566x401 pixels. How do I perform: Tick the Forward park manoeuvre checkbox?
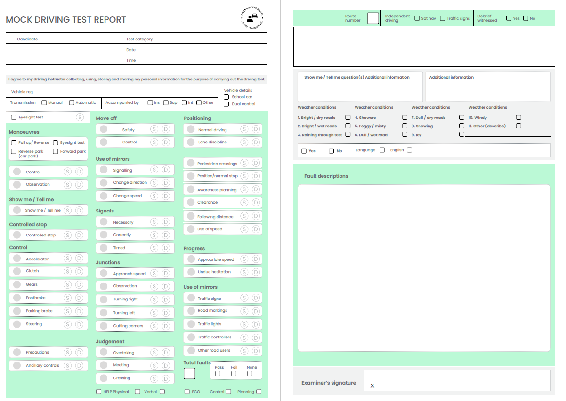56,151
